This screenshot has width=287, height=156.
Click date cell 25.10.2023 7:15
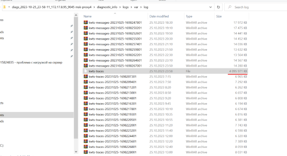160,77
